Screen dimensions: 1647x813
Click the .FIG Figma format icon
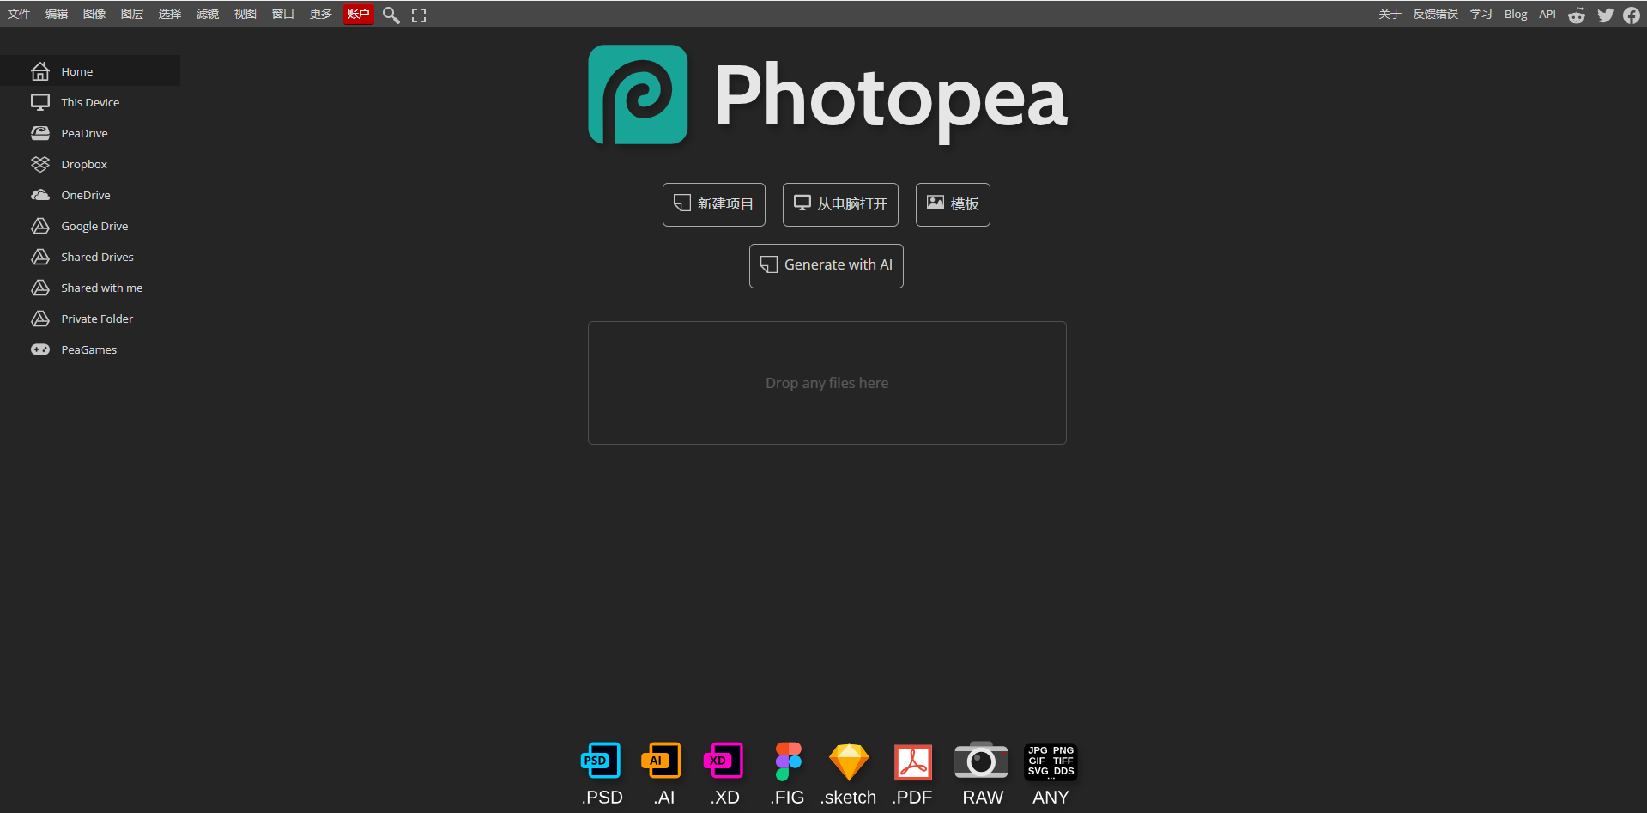click(x=788, y=761)
